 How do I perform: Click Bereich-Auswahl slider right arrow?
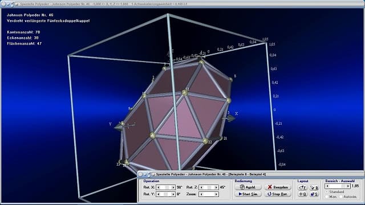pyautogui.click(x=347, y=186)
